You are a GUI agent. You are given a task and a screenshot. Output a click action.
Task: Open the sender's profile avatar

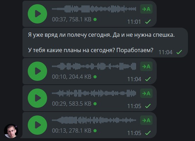tap(11, 131)
